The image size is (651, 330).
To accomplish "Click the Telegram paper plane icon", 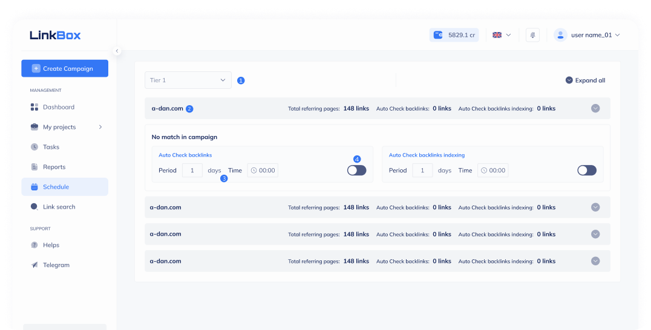I will tap(34, 265).
